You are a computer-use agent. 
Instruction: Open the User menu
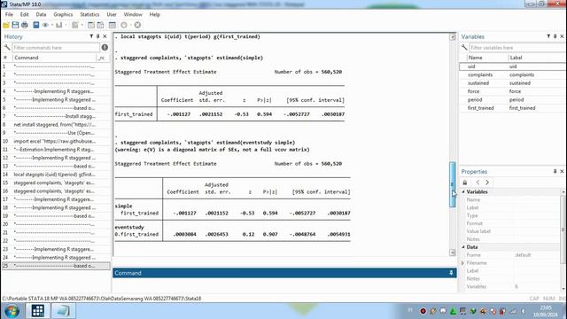tap(112, 14)
